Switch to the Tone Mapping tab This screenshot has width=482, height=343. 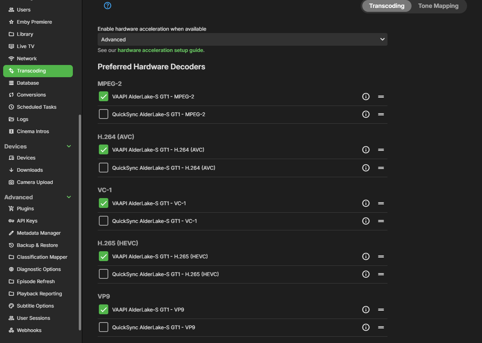pos(438,6)
